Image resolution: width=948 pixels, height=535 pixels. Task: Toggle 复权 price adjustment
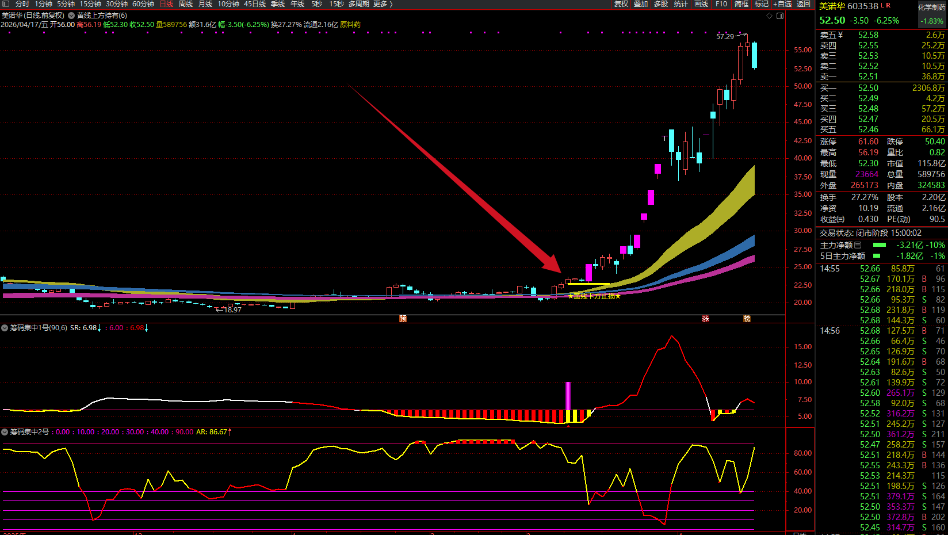[621, 4]
